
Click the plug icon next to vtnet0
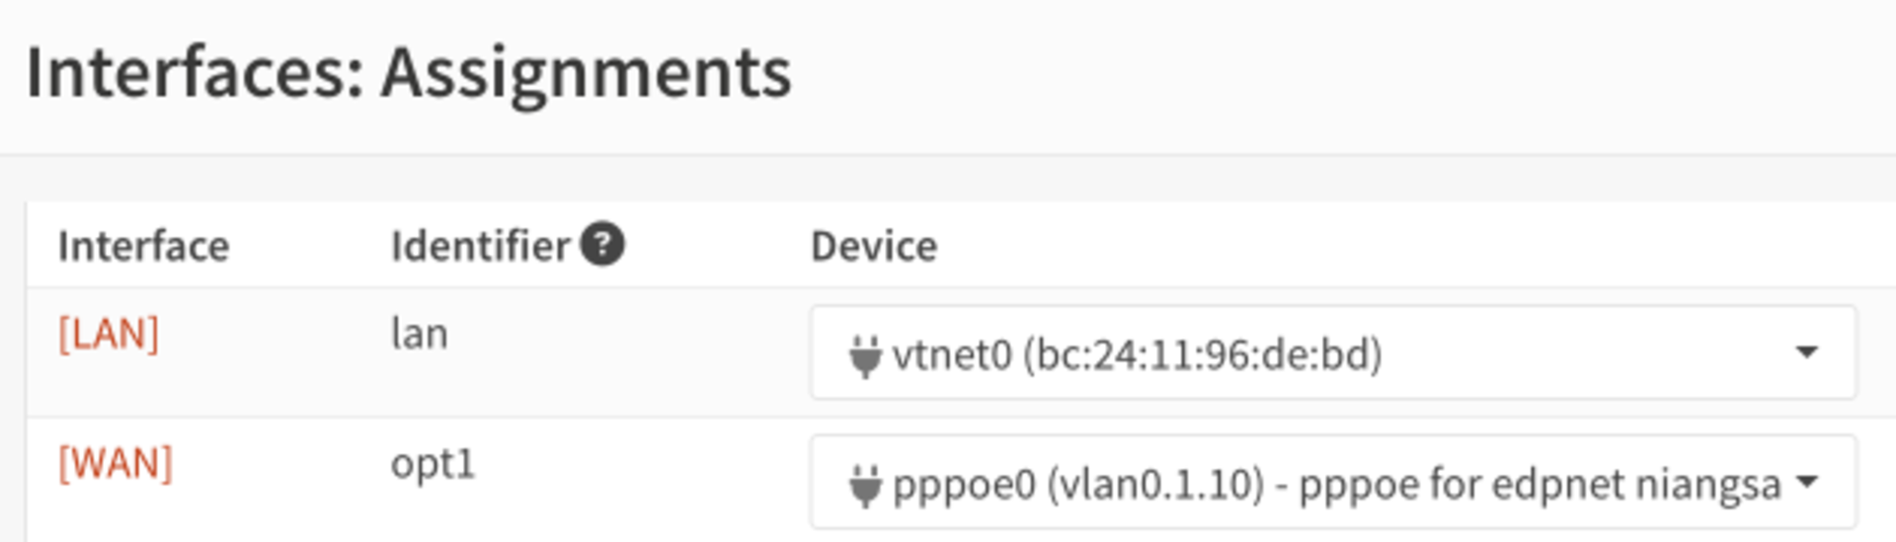pyautogui.click(x=864, y=355)
